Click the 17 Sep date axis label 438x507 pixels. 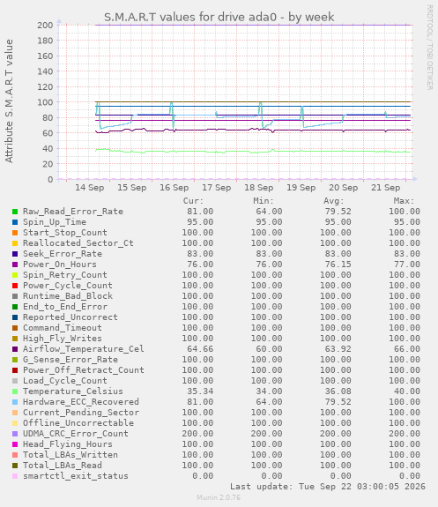216,188
